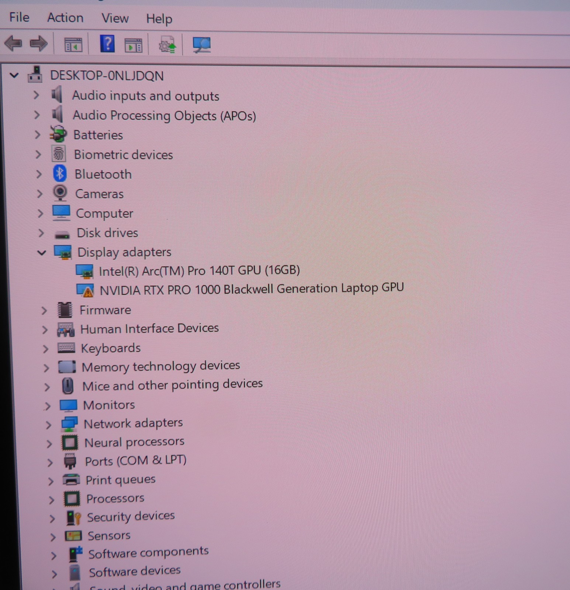This screenshot has height=590, width=570.
Task: Expand the Cameras category chevron
Action: [x=40, y=194]
